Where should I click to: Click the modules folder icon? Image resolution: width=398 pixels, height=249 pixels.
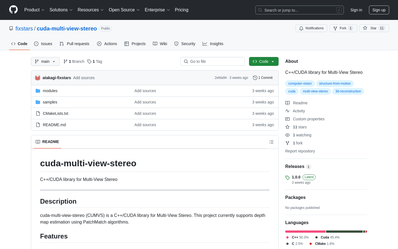click(x=38, y=91)
